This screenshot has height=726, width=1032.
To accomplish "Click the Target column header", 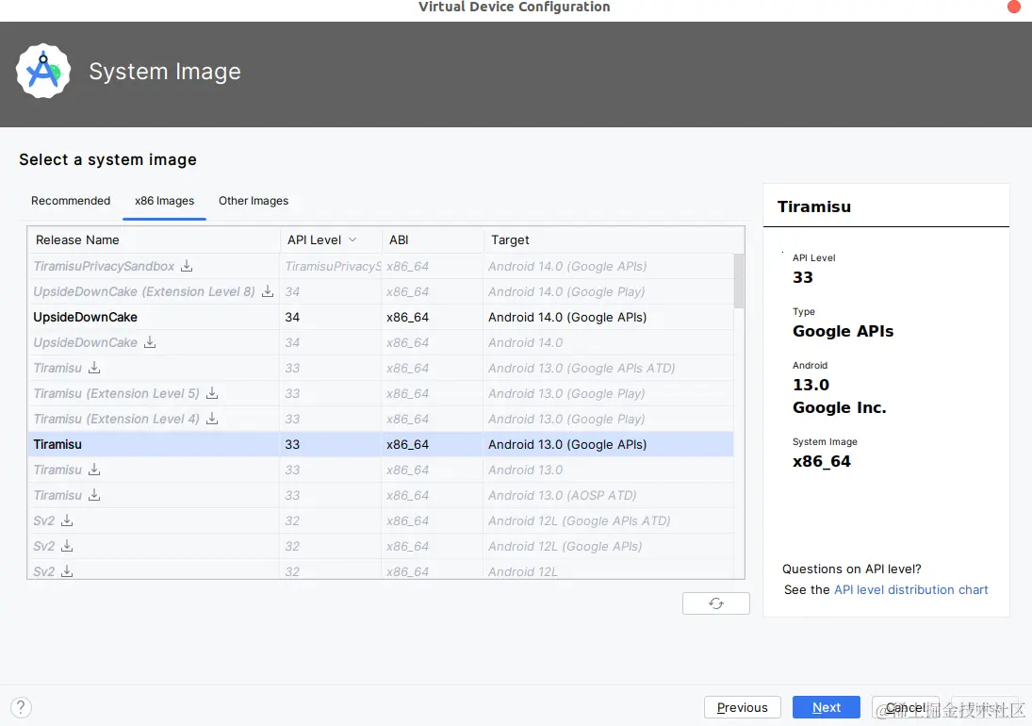I will (510, 240).
